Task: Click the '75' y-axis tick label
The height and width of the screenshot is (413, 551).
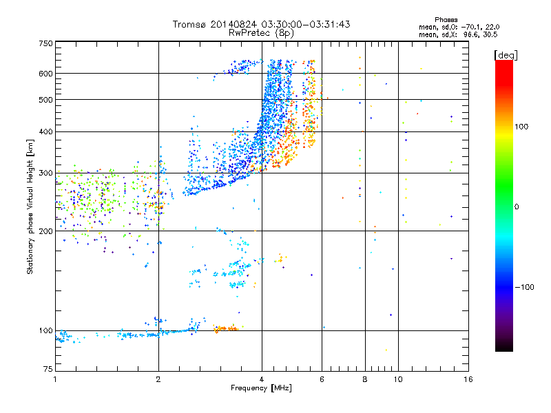Action: (48, 369)
